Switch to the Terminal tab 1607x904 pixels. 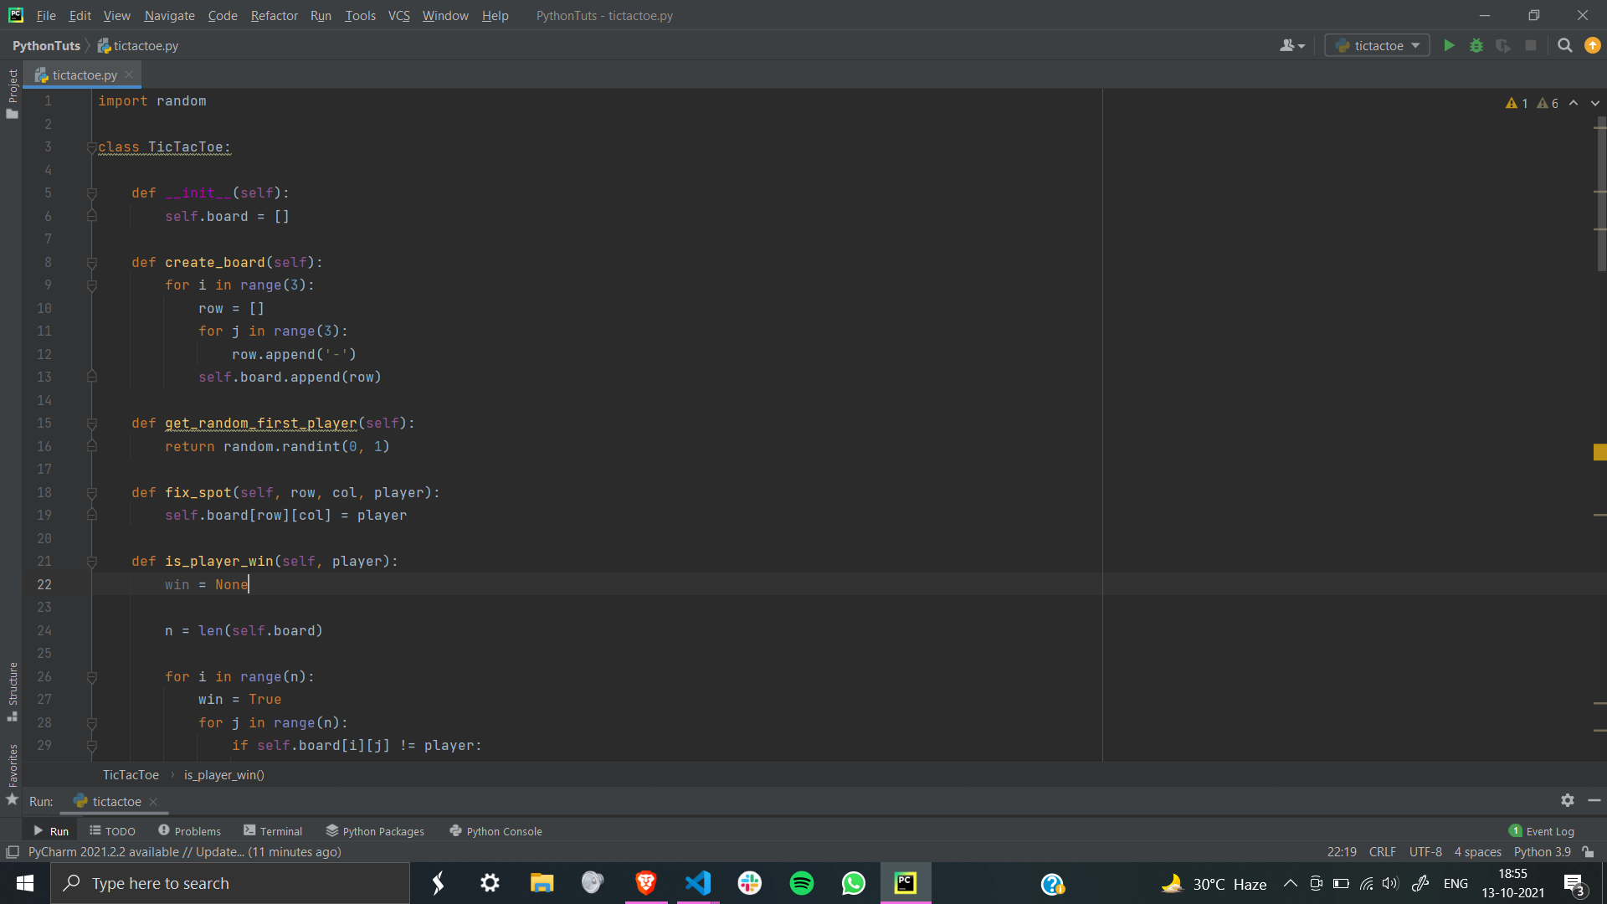(273, 831)
